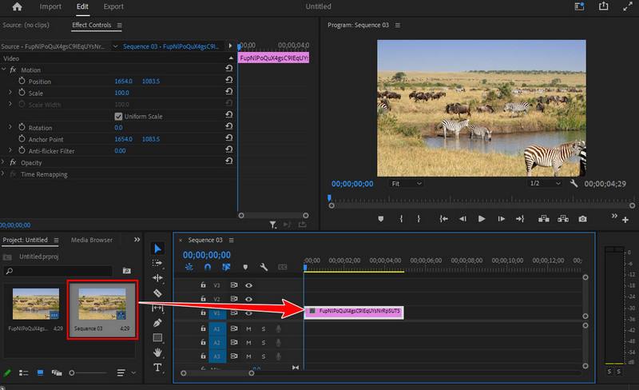639x390 pixels.
Task: Select the Pen tool
Action: pos(157,323)
